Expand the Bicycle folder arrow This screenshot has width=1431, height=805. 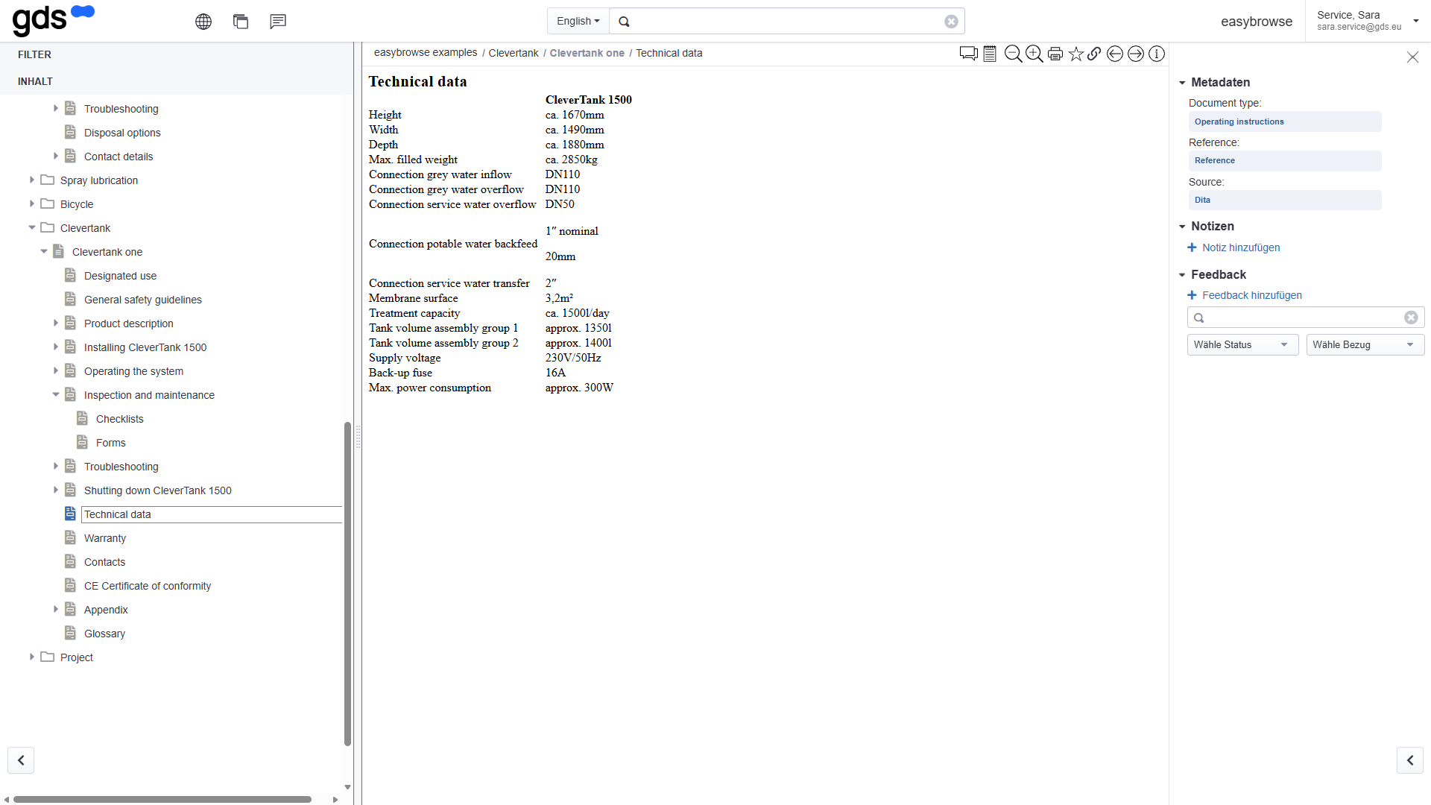click(x=31, y=203)
